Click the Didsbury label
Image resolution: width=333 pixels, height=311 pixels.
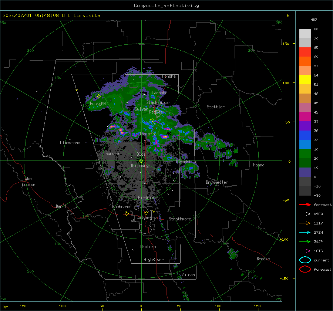139,166
